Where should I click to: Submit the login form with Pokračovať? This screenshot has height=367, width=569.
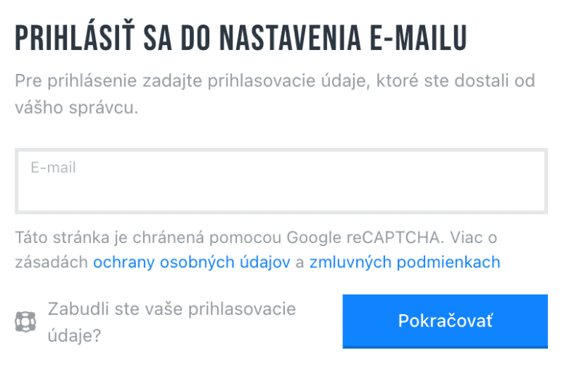point(445,321)
